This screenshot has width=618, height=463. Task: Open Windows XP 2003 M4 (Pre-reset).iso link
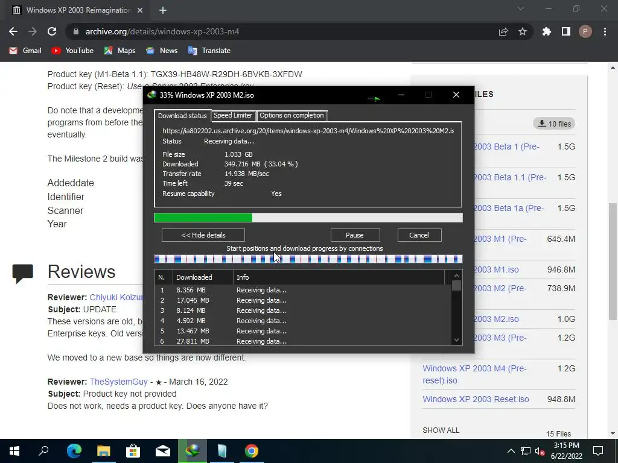coord(474,374)
